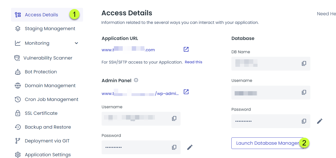Edit the database password with pencil icon
The width and height of the screenshot is (336, 158).
point(320,121)
